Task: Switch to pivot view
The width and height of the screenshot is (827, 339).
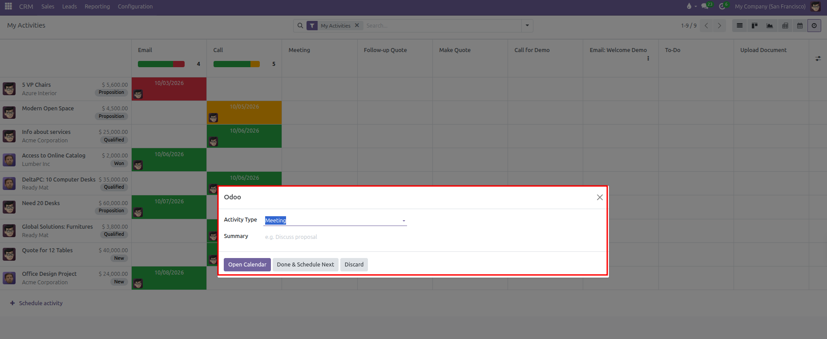Action: (785, 26)
